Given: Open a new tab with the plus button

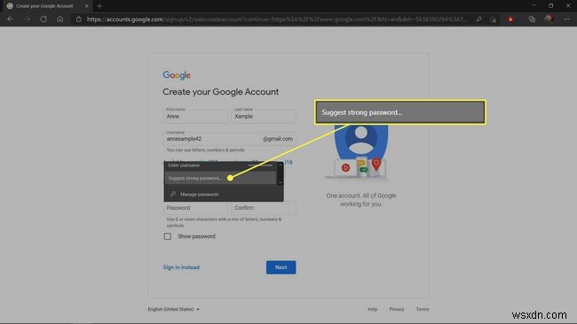Looking at the screenshot, I should pos(99,6).
